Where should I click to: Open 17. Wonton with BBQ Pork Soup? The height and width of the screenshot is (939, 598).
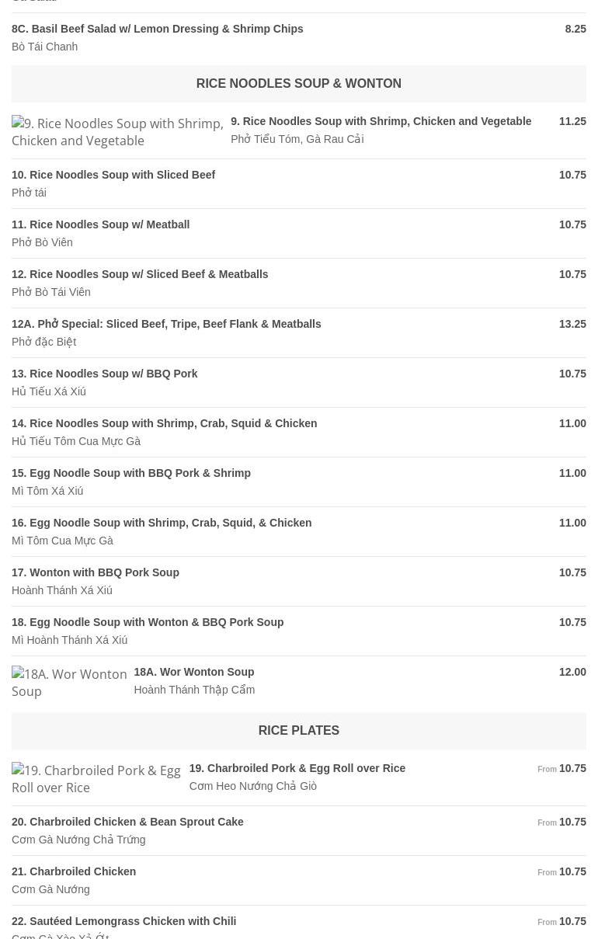96,573
